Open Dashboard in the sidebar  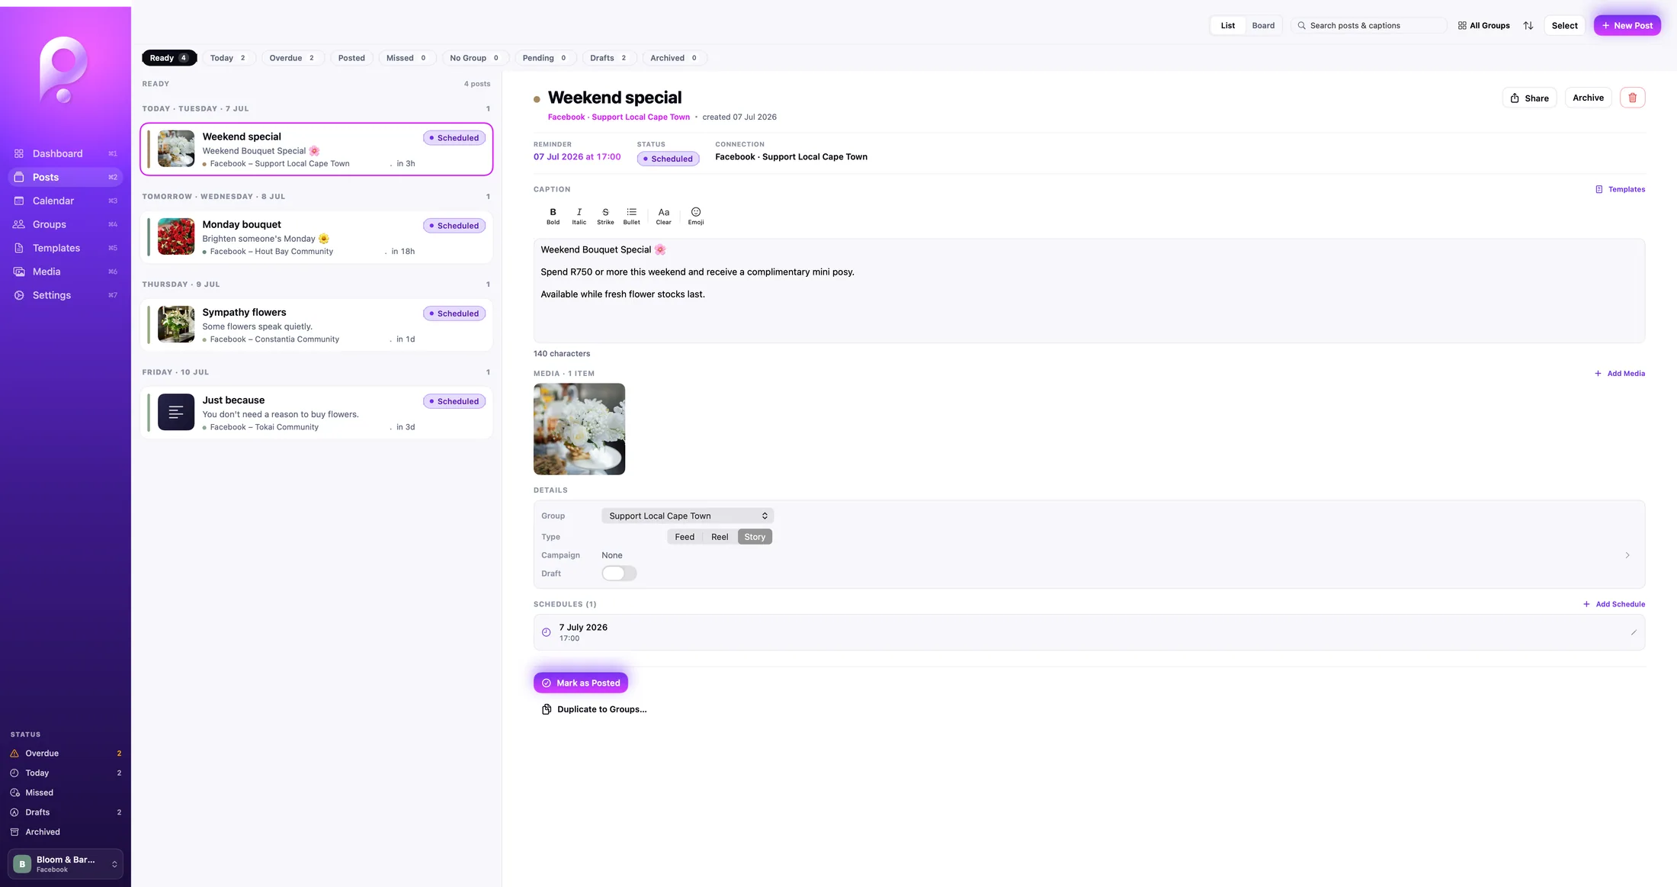[x=66, y=153]
